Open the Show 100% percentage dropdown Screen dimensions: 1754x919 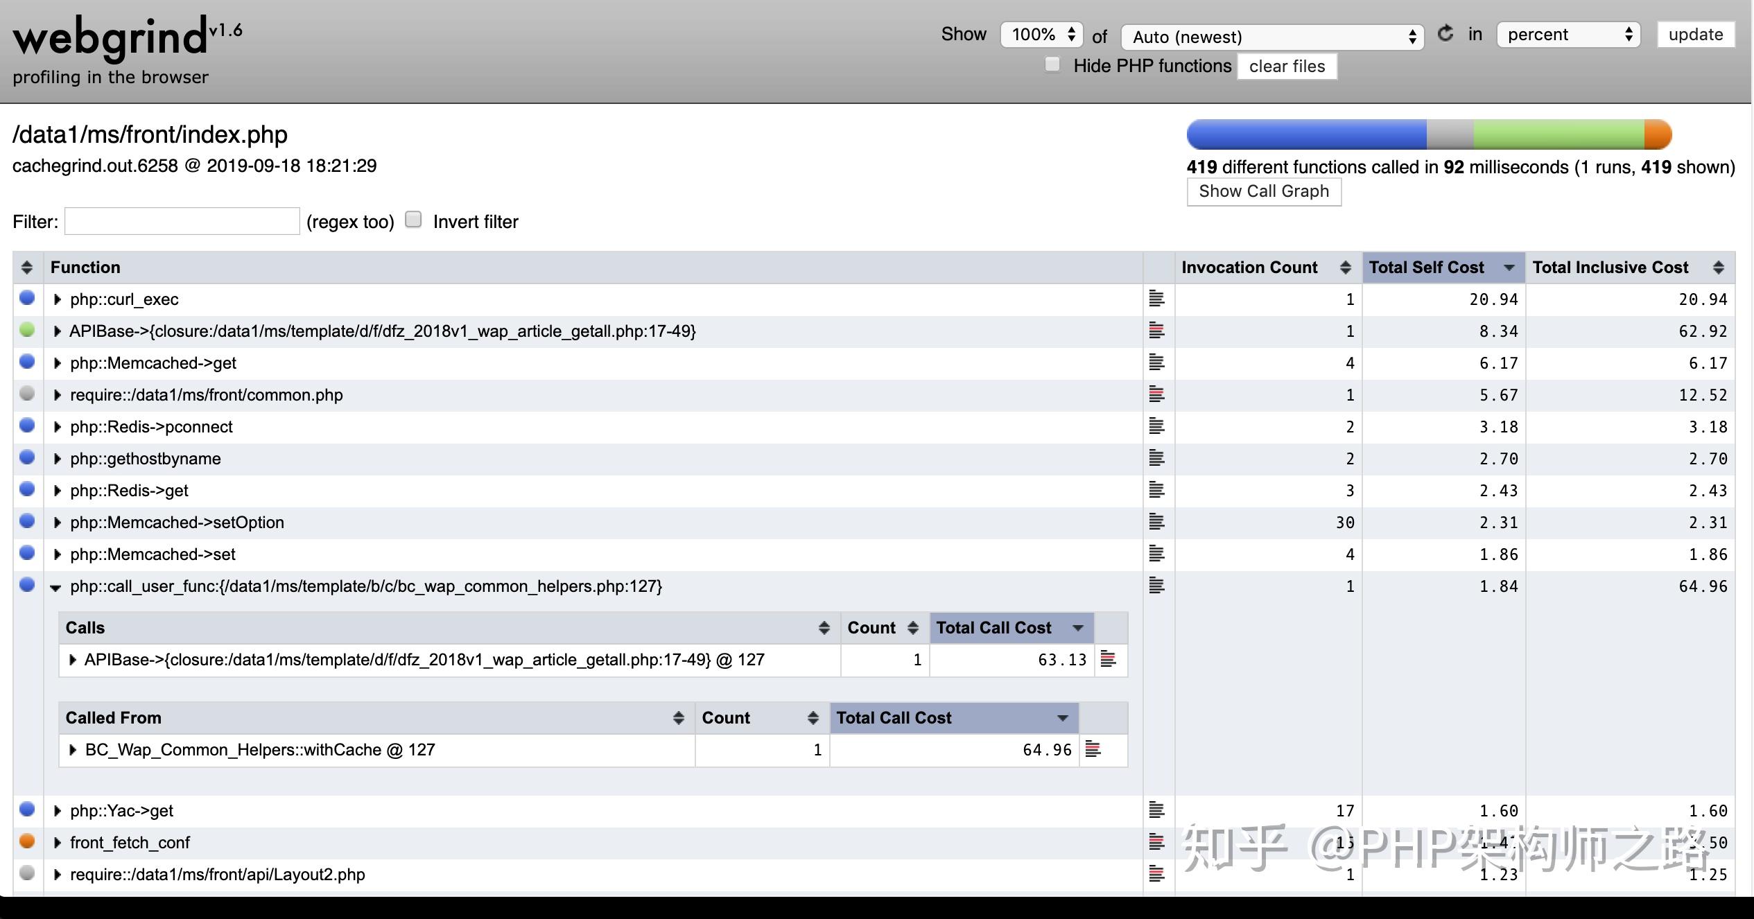coord(1041,34)
